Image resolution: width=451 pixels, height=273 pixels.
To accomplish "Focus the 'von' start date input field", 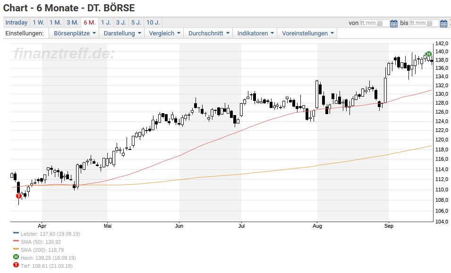I will [x=375, y=23].
